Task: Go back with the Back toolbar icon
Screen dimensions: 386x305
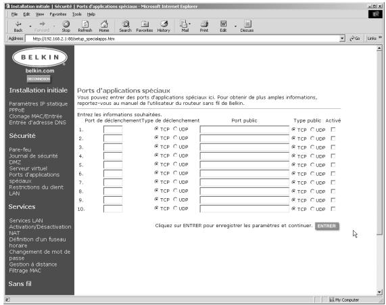Action: tap(18, 26)
